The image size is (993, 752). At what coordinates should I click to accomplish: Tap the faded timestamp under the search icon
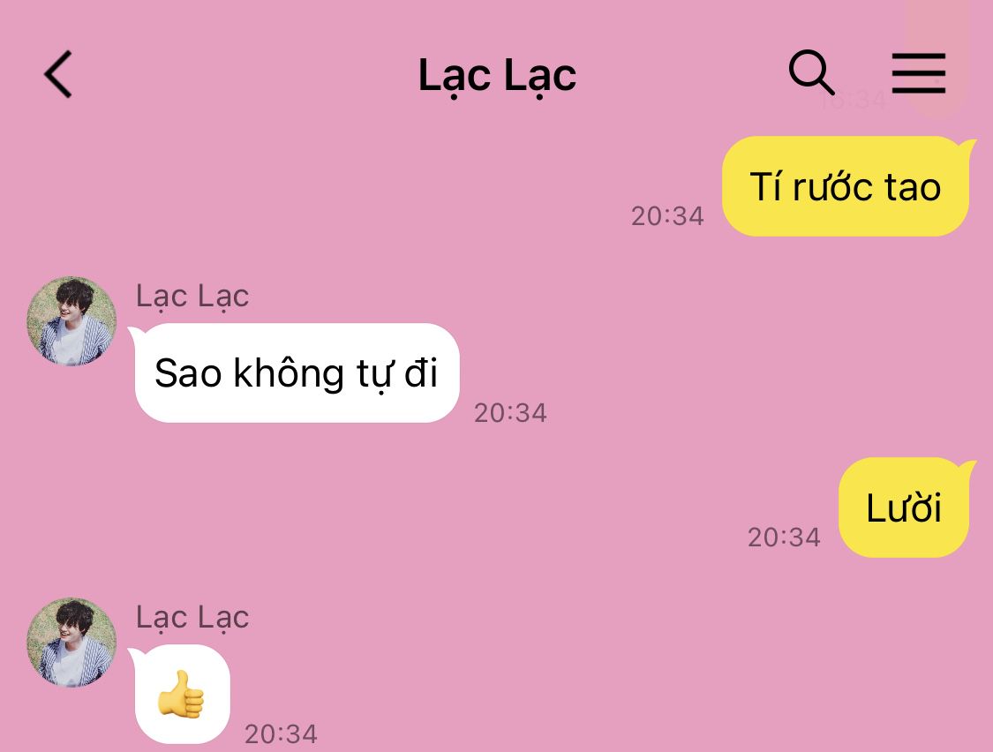(x=853, y=100)
